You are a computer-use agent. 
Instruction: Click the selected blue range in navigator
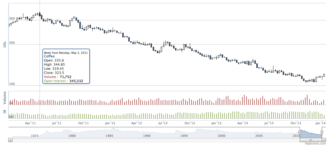[x=311, y=134]
